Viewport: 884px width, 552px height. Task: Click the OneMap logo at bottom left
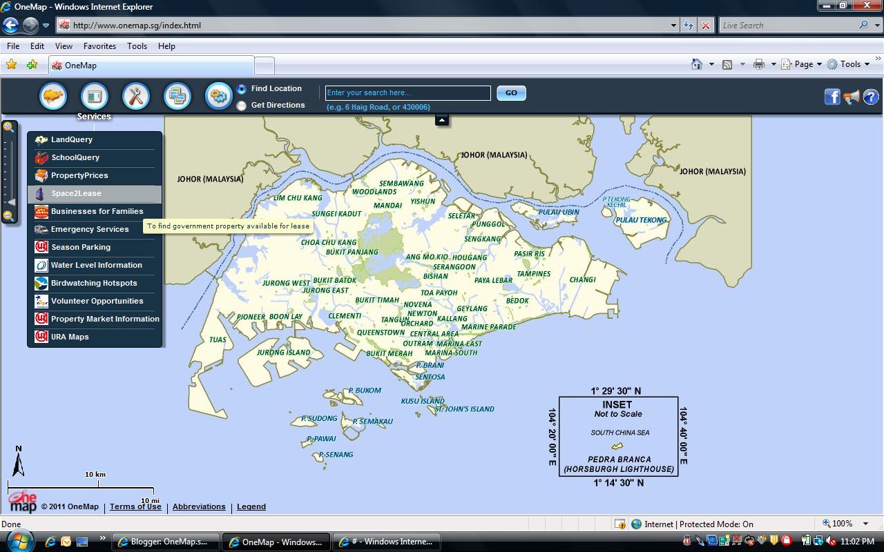[x=22, y=501]
